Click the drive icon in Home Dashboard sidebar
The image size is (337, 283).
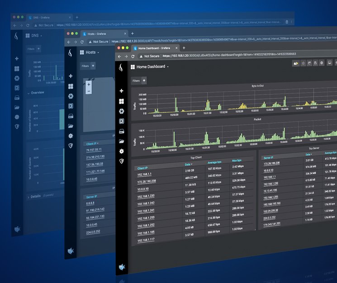point(121,131)
